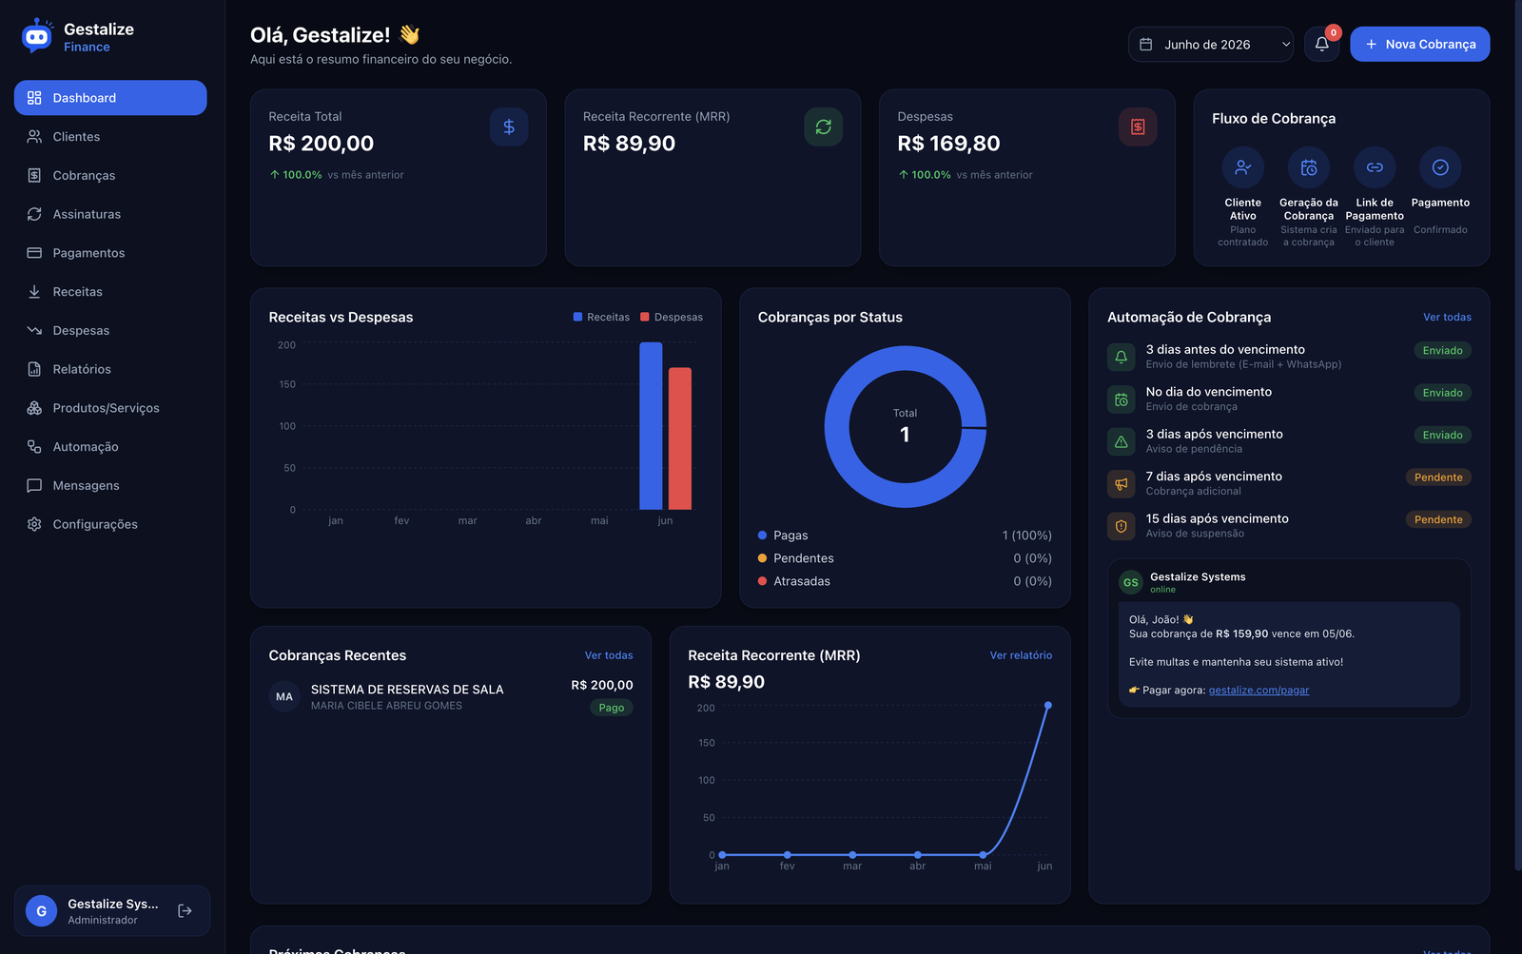Click the Receitas blue legend swatch
Screen dimensions: 1522x954
tap(577, 317)
